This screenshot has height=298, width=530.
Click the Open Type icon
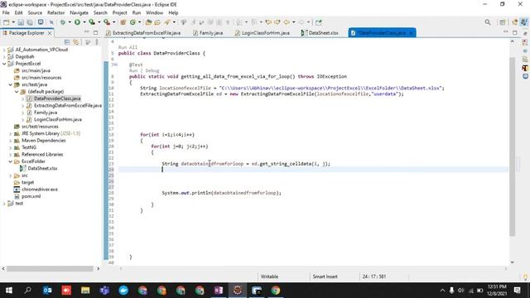pos(148,22)
